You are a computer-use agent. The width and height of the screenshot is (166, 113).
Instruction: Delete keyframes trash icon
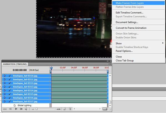coord(70,109)
